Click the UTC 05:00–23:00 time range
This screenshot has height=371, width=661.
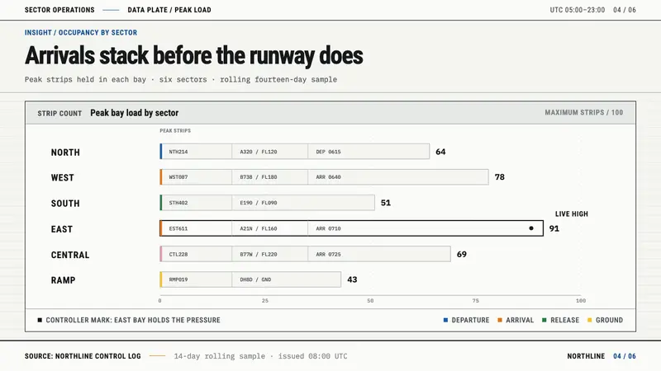click(577, 10)
